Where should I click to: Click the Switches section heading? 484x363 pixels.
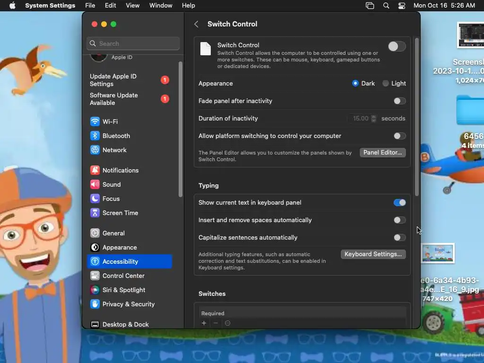coord(212,294)
